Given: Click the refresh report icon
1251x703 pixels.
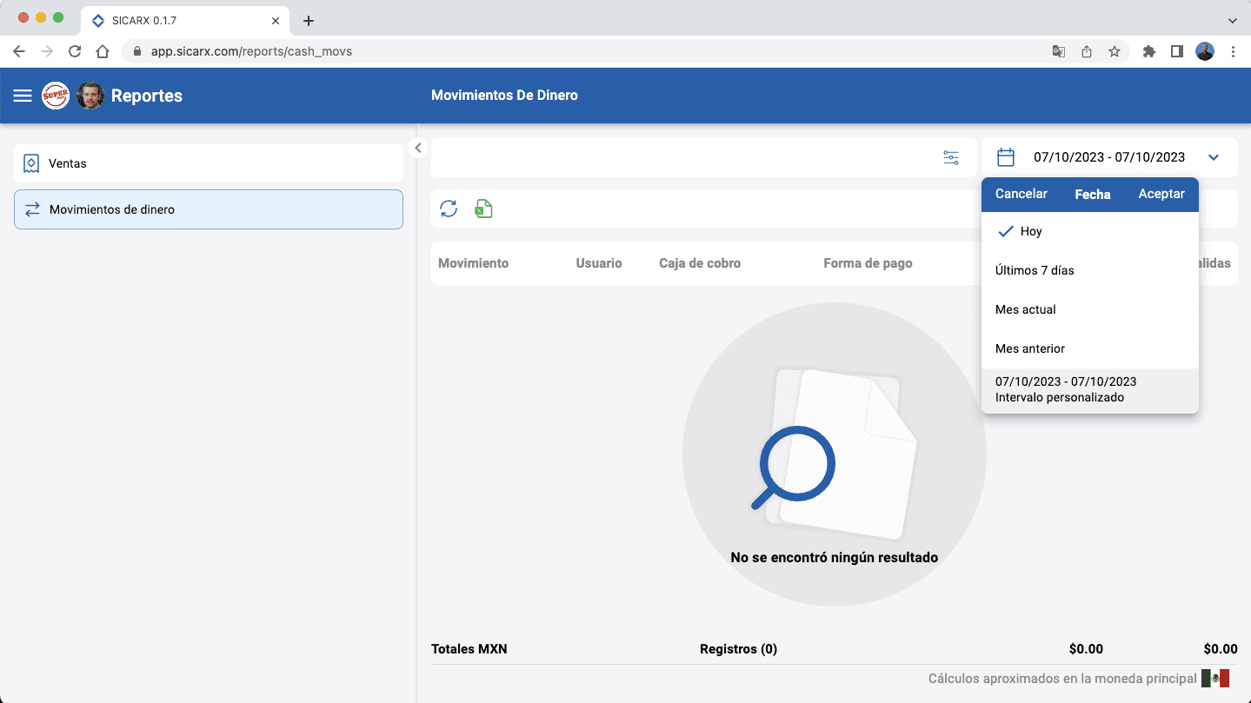Looking at the screenshot, I should click(x=449, y=209).
